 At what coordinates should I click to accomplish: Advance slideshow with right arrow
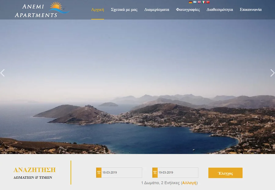pos(272,73)
